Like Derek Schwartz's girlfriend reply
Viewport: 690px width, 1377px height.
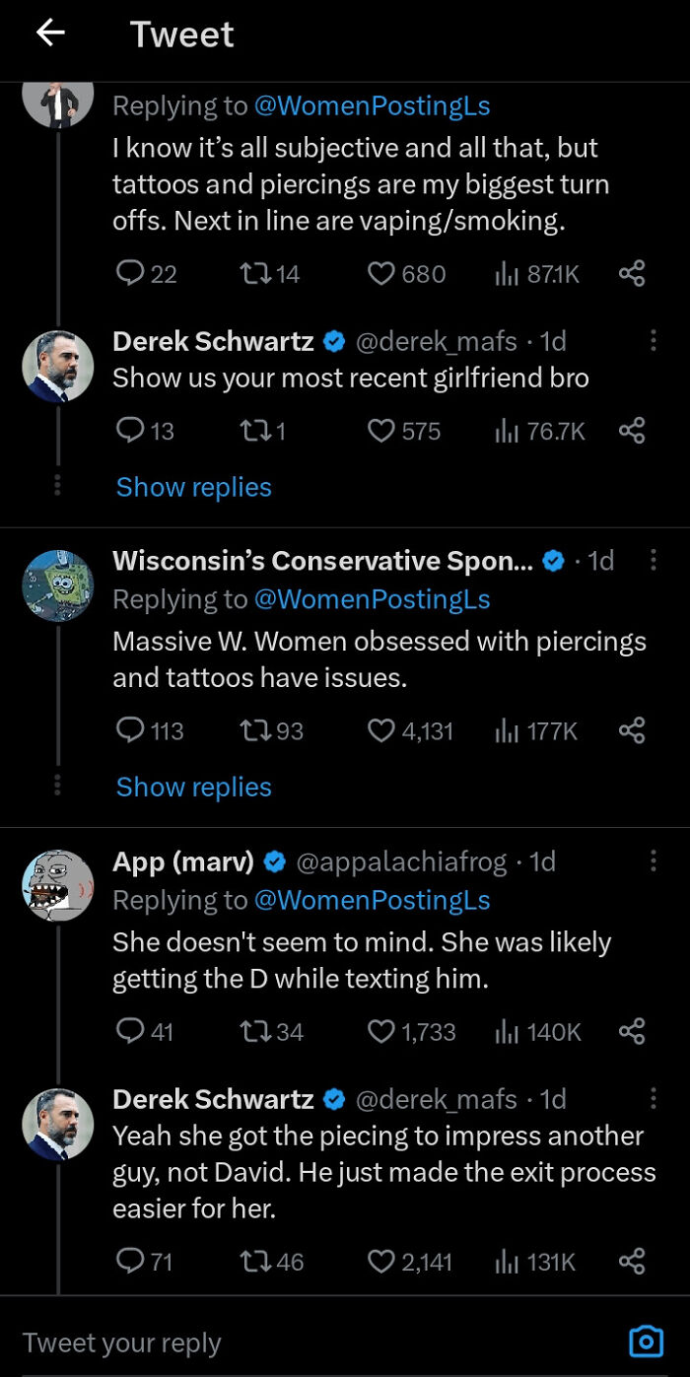coord(380,431)
